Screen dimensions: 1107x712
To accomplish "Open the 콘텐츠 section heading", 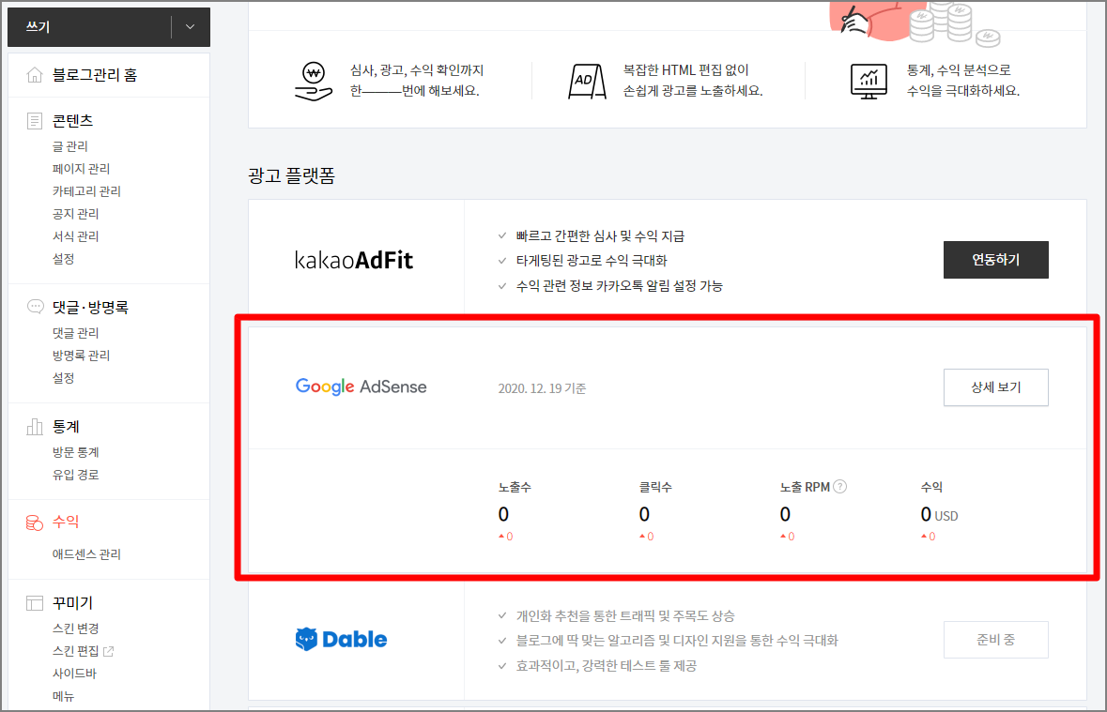I will 72,121.
